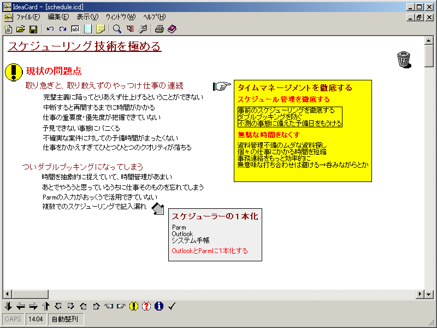Open search with the magnifier icon

117,29
